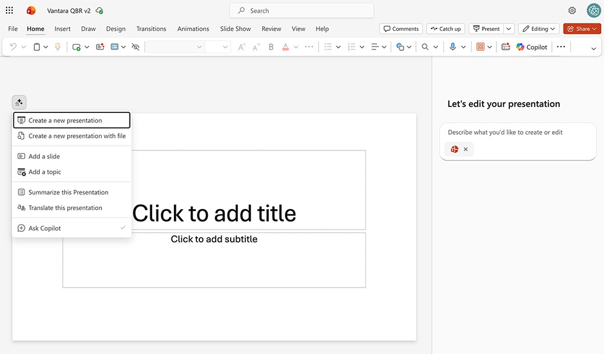Screen dimensions: 604x354
Task: Choose Summarize this Presentation from the menu
Action: 68,192
